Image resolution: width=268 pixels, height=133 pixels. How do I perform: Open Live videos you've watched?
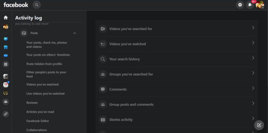pyautogui.click(x=45, y=93)
